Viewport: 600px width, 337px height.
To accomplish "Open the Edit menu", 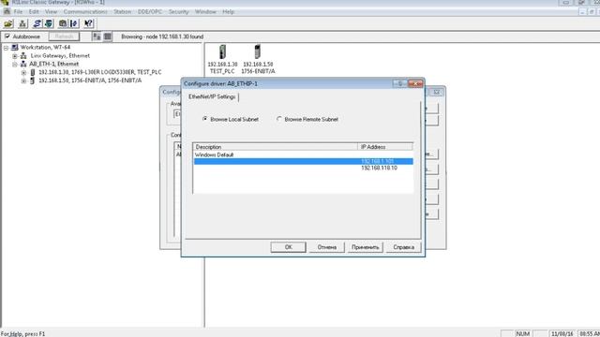I will coord(34,12).
